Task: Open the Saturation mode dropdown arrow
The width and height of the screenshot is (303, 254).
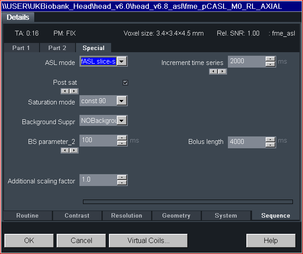Action: pos(122,101)
